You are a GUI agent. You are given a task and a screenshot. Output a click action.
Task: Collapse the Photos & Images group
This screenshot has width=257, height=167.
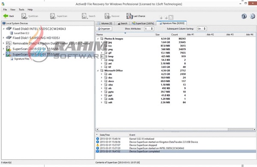click(98, 39)
